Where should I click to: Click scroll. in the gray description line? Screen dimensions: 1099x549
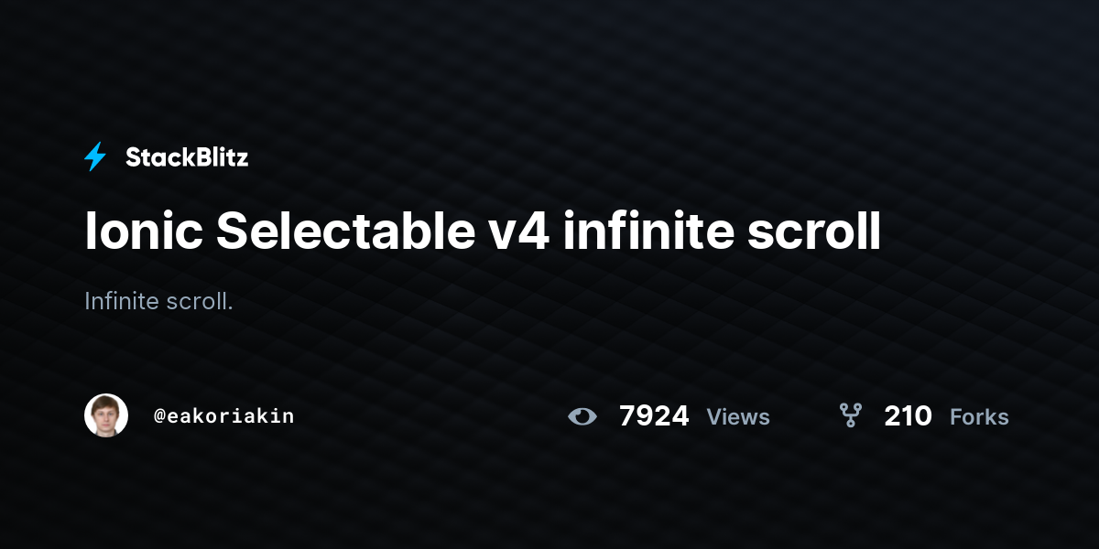click(200, 301)
